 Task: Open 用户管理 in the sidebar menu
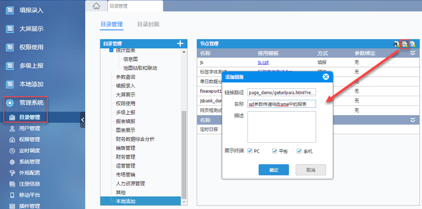[30, 129]
